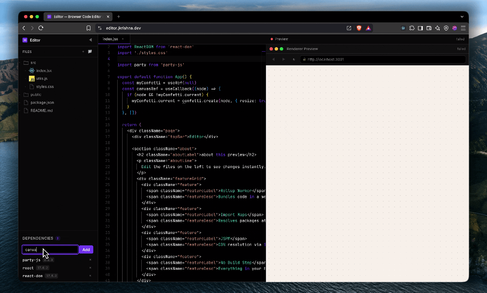The width and height of the screenshot is (487, 293).
Task: Open the Leo AI sparkle icon
Action: [x=438, y=28]
